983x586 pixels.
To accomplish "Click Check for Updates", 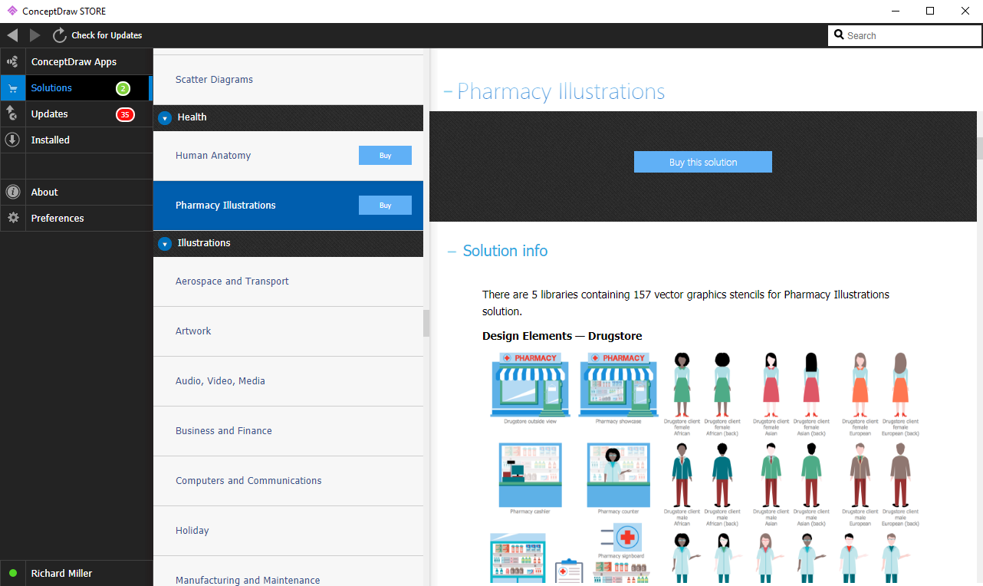I will click(107, 35).
